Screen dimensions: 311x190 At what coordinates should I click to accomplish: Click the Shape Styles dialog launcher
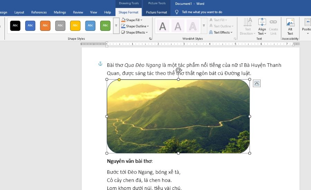tap(150, 39)
